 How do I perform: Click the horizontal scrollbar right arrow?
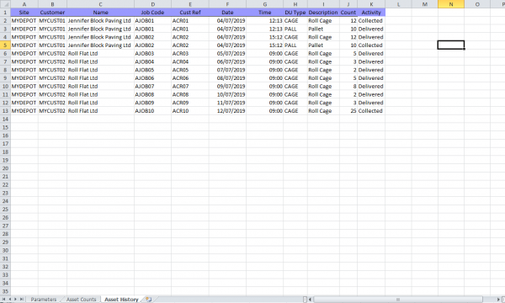tap(498, 300)
